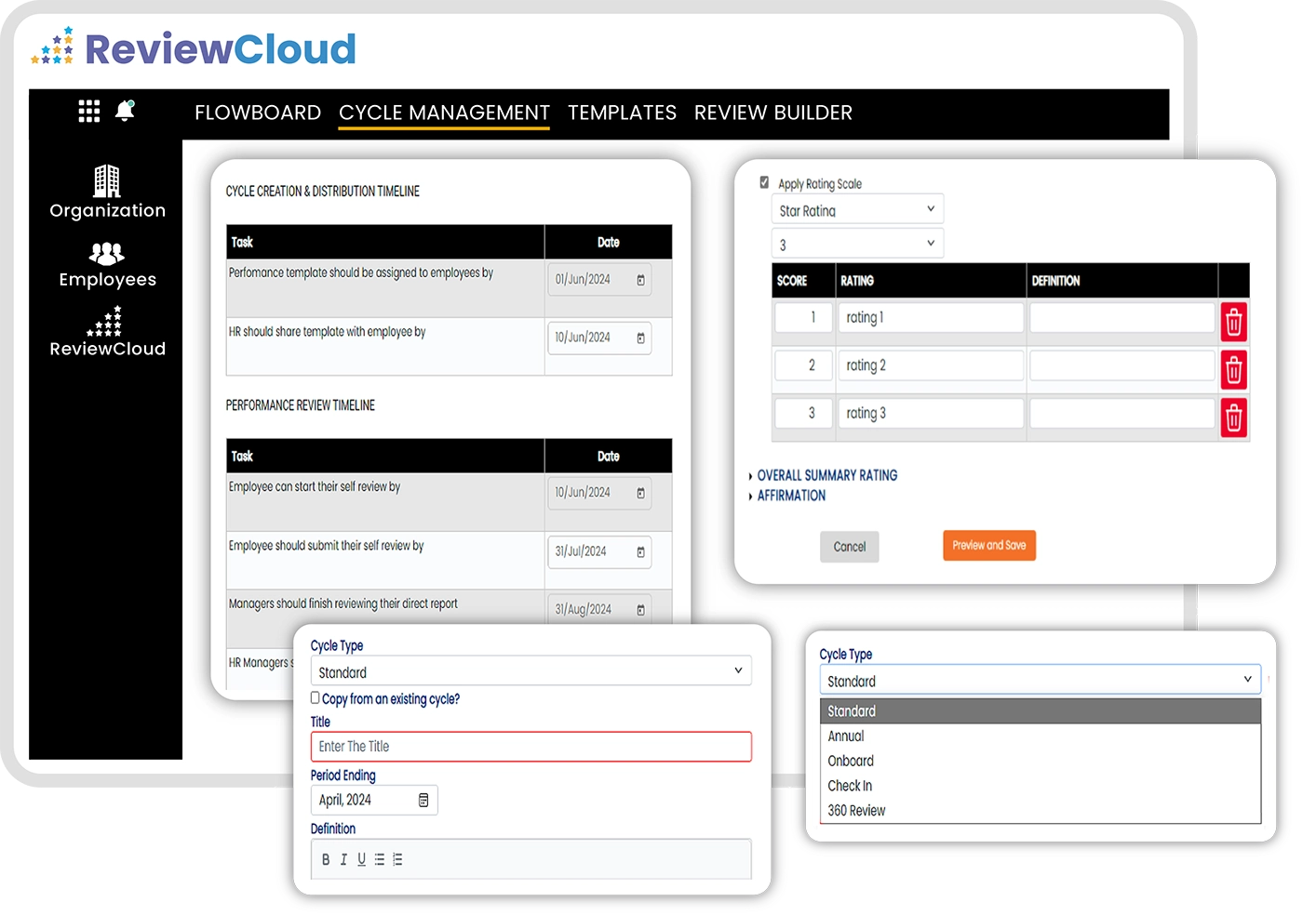1303x915 pixels.
Task: Open calendar for self review start date
Action: [x=640, y=493]
